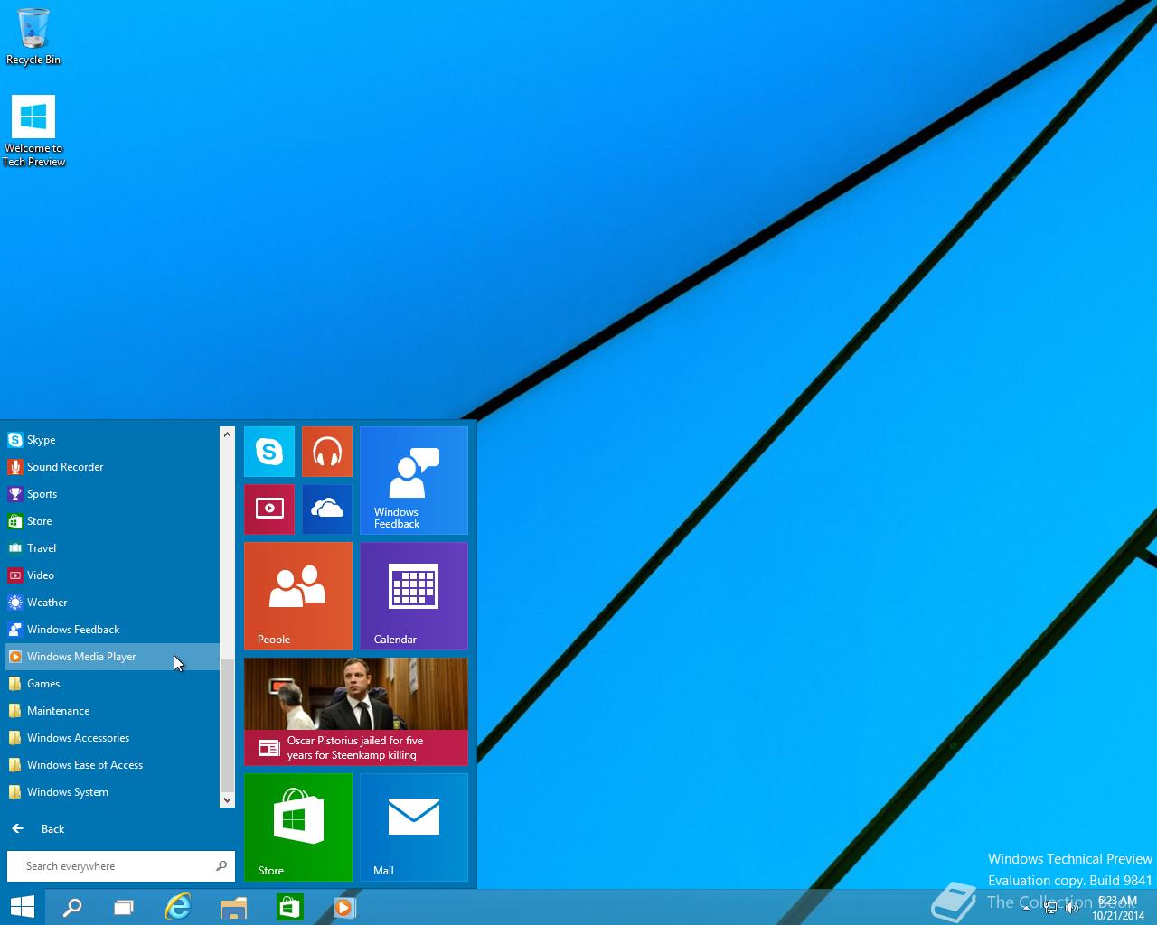Expand the Games folder

coord(43,684)
